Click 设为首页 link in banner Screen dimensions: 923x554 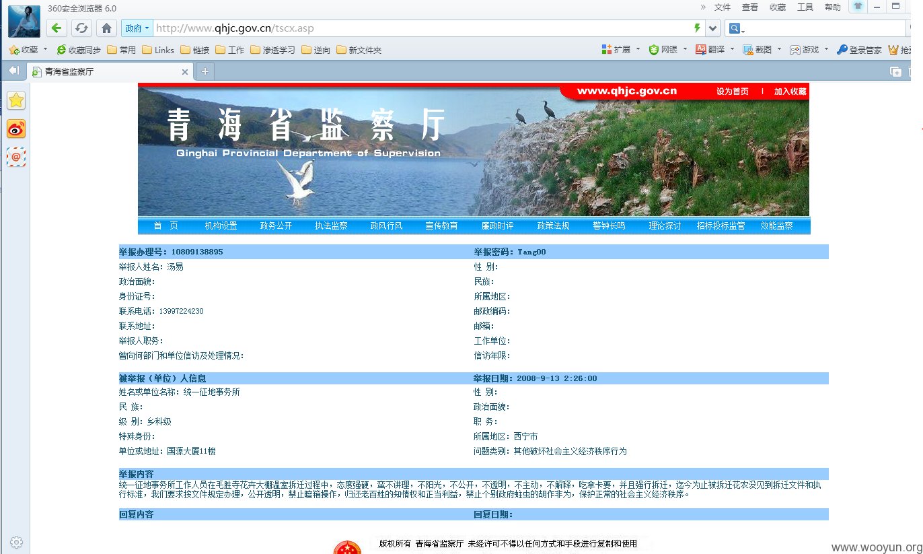point(733,92)
